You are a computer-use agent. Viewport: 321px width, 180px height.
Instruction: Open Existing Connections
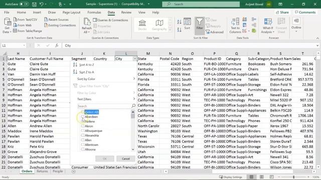tap(60, 25)
